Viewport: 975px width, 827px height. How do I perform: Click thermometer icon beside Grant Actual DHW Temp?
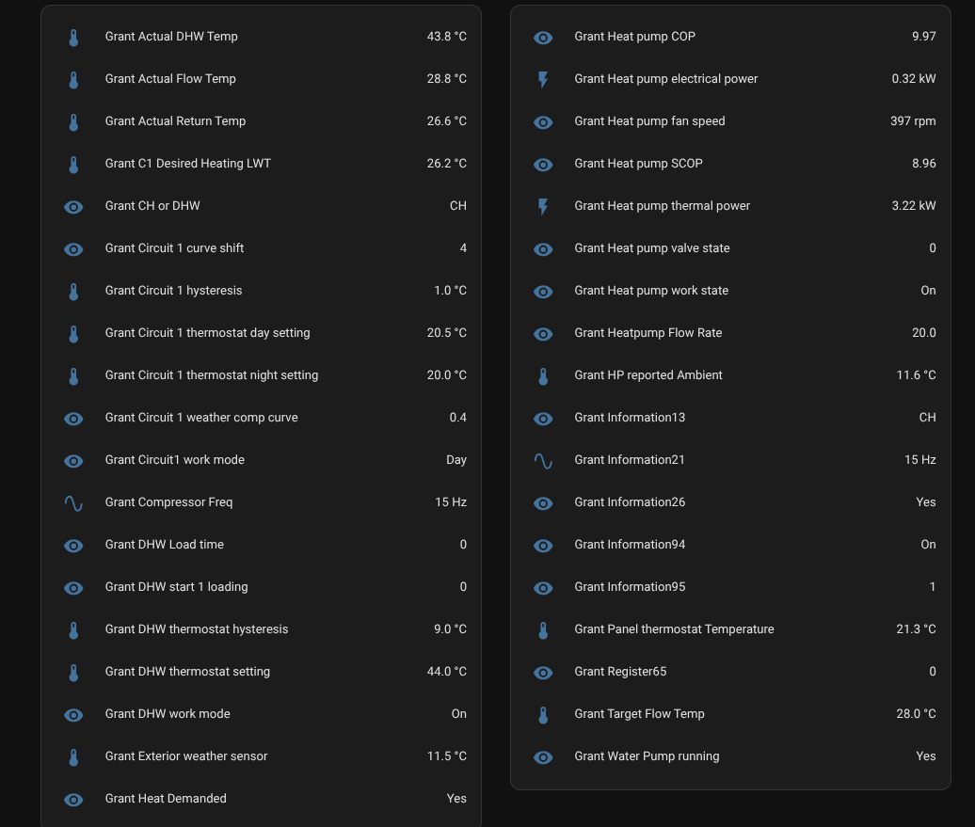(x=73, y=38)
